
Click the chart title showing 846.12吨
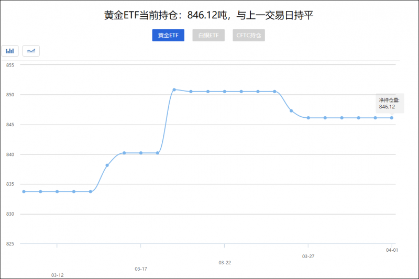pos(209,16)
